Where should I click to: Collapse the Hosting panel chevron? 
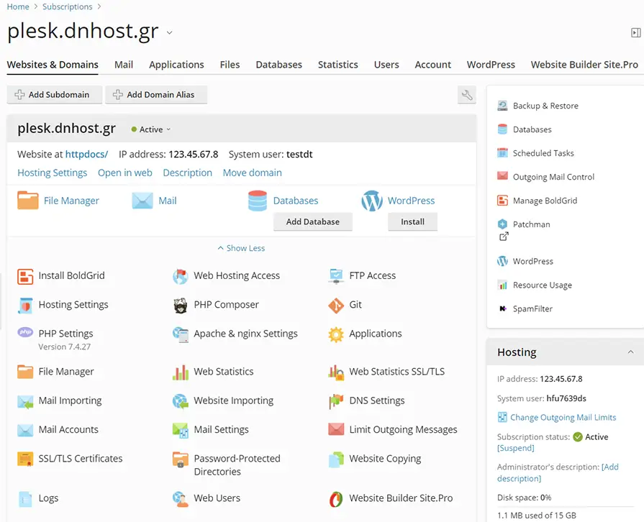click(630, 352)
